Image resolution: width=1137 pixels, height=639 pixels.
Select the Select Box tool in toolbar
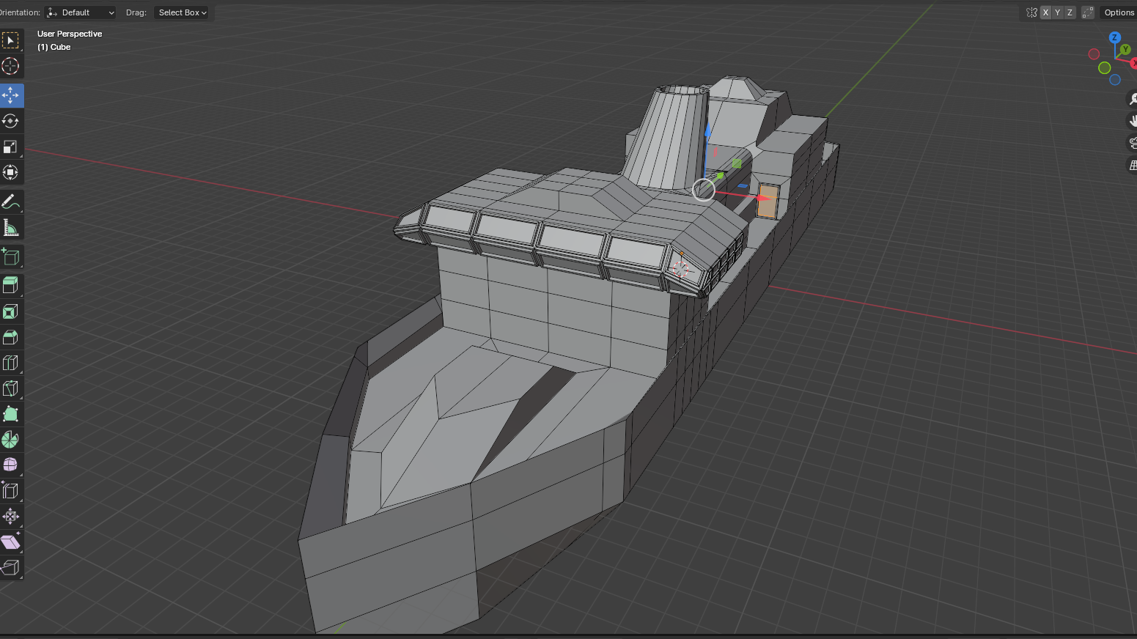click(x=10, y=40)
